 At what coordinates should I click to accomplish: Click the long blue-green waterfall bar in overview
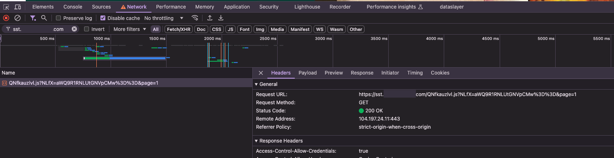click(125, 58)
